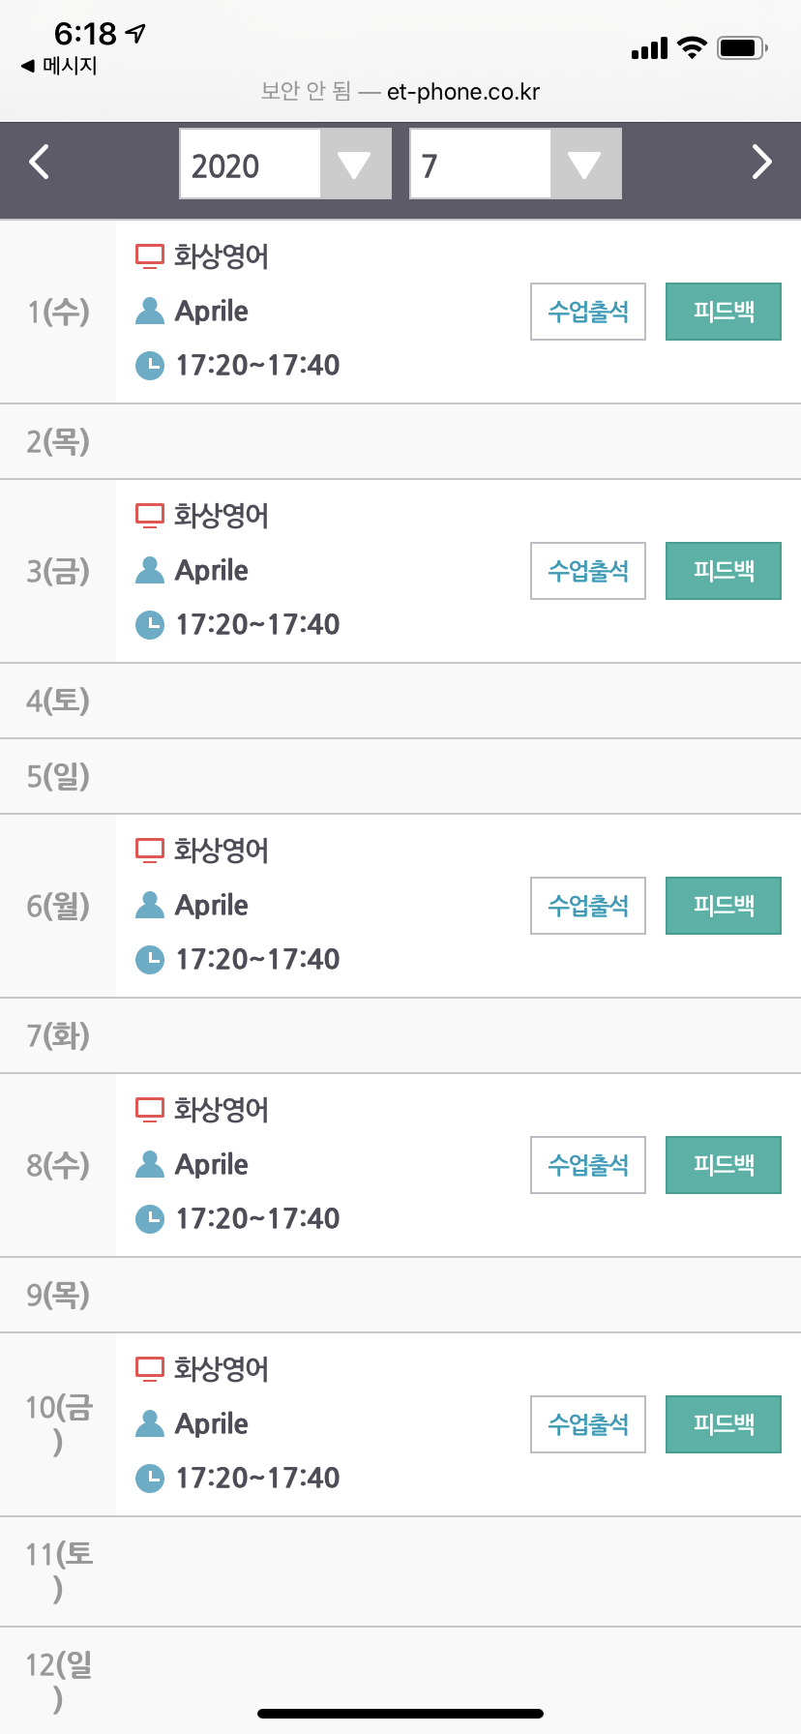The height and width of the screenshot is (1734, 801).
Task: Click the teacher icon beside Aprile on July 10
Action: click(150, 1424)
